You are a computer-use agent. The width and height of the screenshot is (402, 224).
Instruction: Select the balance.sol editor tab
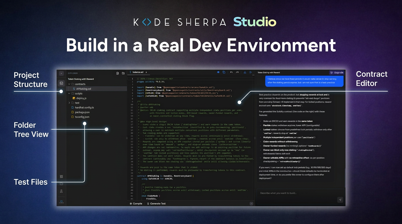pyautogui.click(x=138, y=72)
